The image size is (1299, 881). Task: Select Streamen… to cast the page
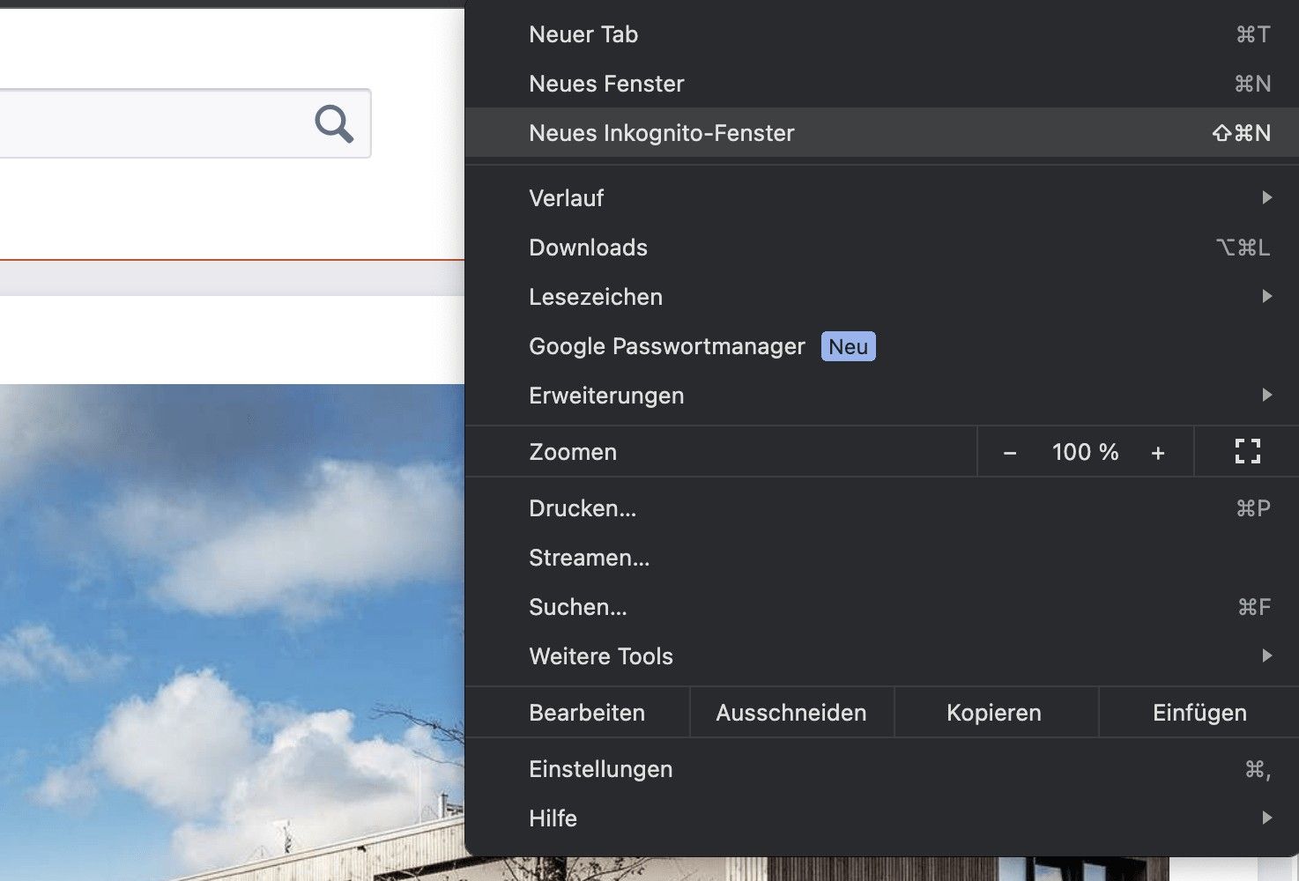coord(589,558)
